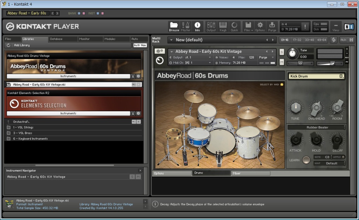
Task: Open the Options gear in toolbar
Action: tap(260, 27)
